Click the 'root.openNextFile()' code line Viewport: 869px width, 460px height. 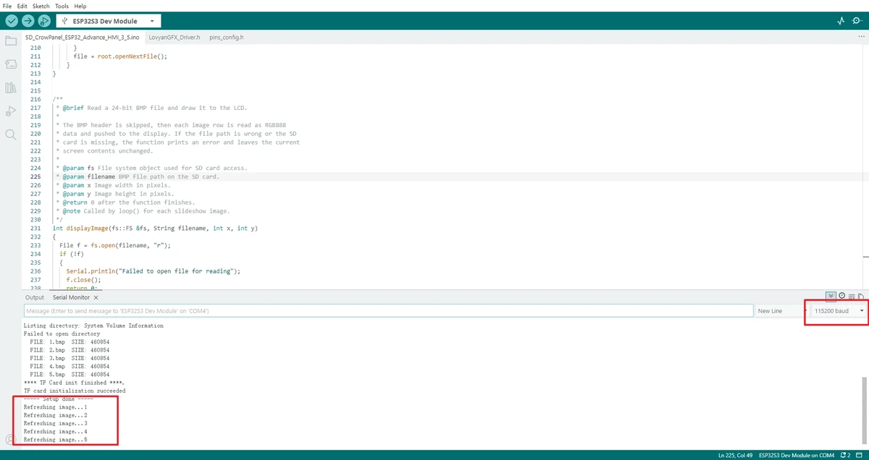click(x=120, y=56)
